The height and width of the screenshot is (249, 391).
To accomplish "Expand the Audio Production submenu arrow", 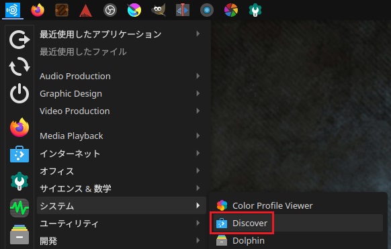I will pos(198,76).
